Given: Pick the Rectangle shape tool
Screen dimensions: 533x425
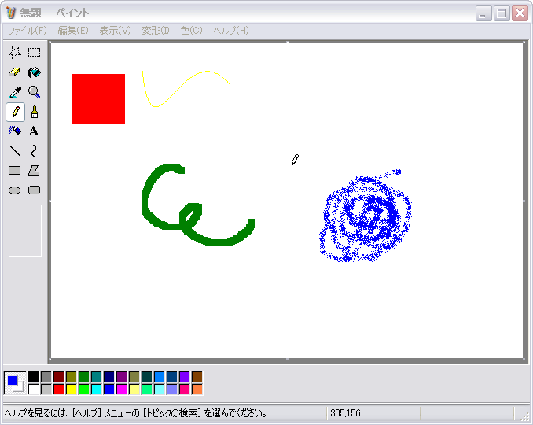Looking at the screenshot, I should 15,171.
